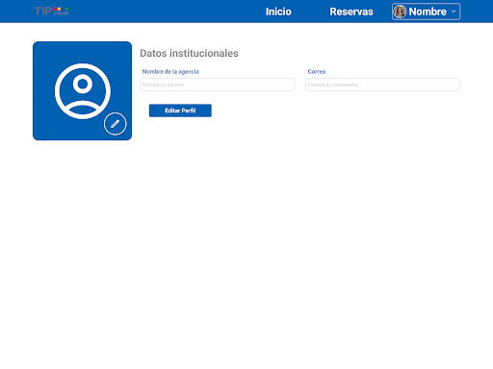Open the Nombre user dropdown
This screenshot has height=369, width=493.
click(x=426, y=12)
